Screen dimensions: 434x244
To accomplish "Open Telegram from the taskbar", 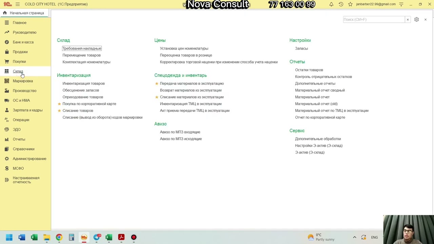I will coord(97,237).
